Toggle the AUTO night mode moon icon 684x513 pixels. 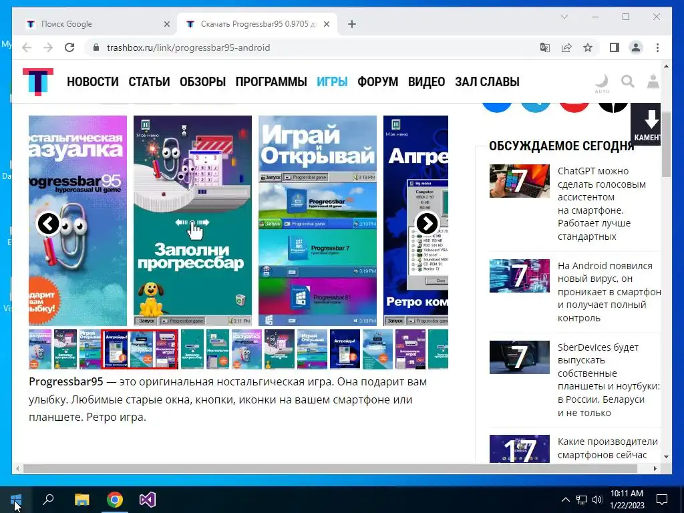pos(602,83)
